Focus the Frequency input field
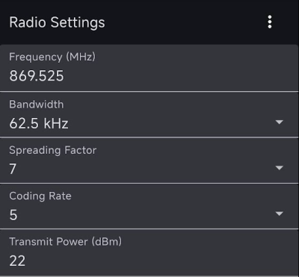The height and width of the screenshot is (277, 299). tap(149, 68)
